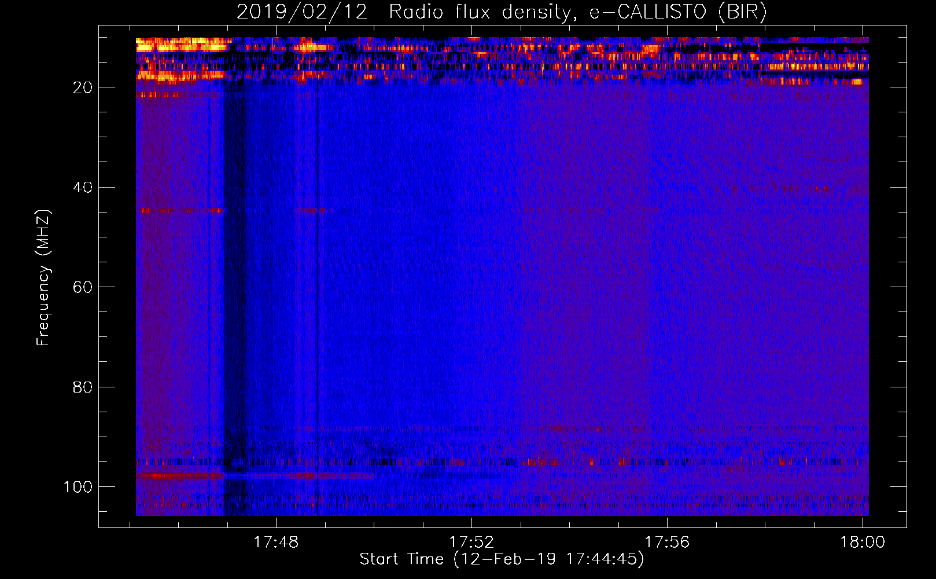Click the '20' frequency tick label
936x579 pixels.
[83, 87]
